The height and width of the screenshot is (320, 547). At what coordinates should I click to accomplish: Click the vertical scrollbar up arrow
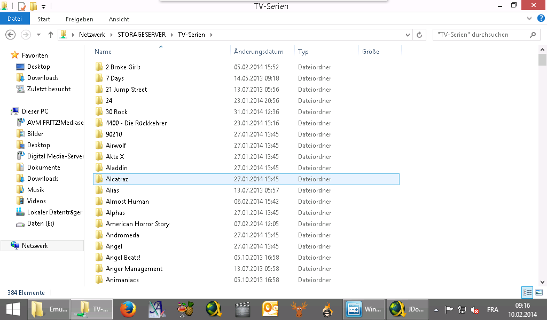[x=542, y=50]
